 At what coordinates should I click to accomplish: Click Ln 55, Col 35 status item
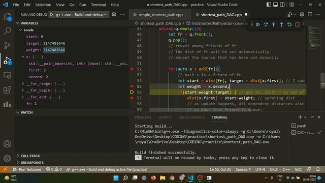tap(220, 169)
